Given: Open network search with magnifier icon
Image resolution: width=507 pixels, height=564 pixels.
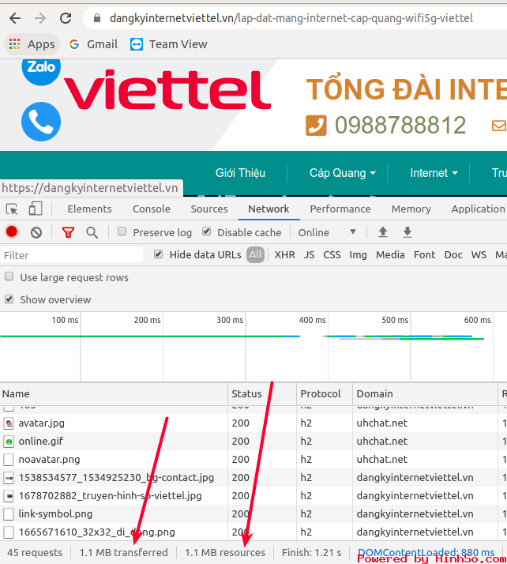Looking at the screenshot, I should pyautogui.click(x=92, y=233).
